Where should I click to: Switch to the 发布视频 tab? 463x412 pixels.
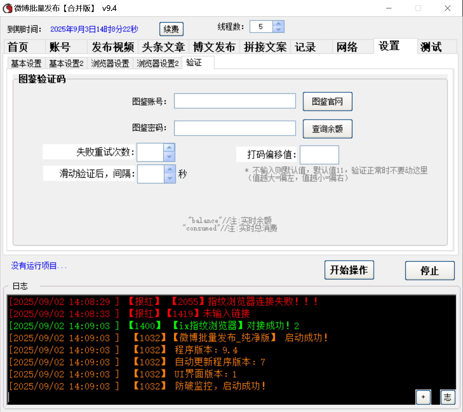[113, 47]
